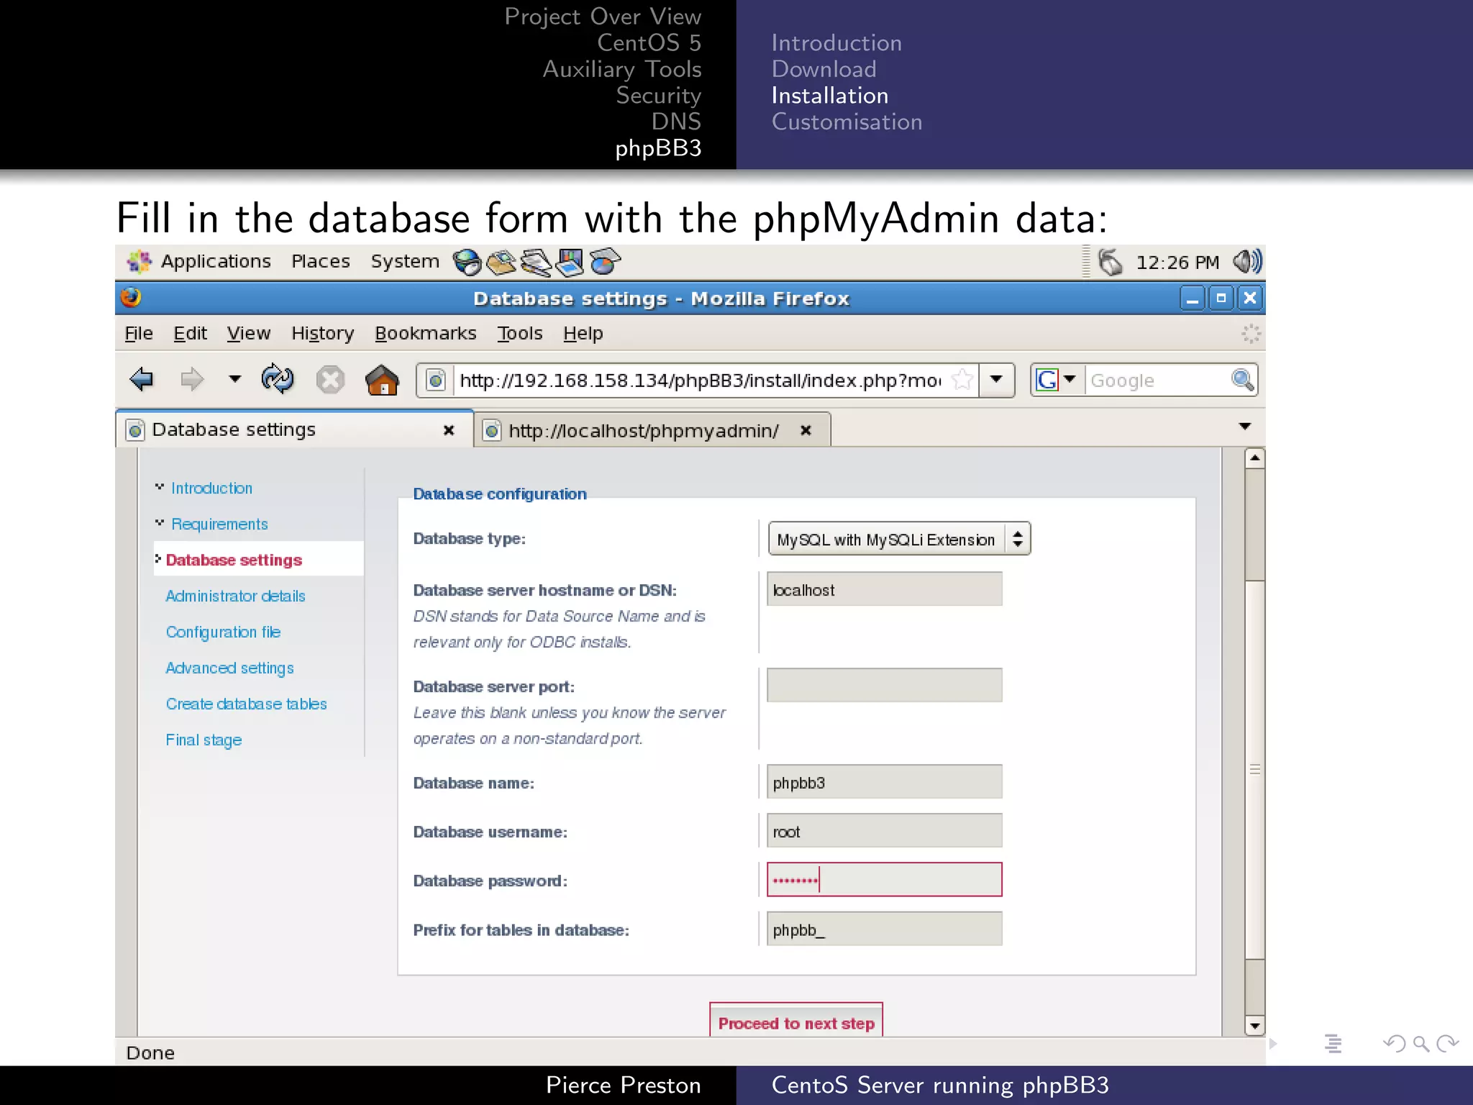This screenshot has height=1105, width=1473.
Task: Click the Database server port field
Action: 884,685
